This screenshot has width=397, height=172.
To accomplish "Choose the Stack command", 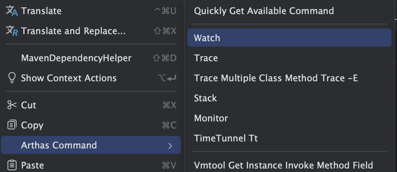I will pyautogui.click(x=289, y=98).
